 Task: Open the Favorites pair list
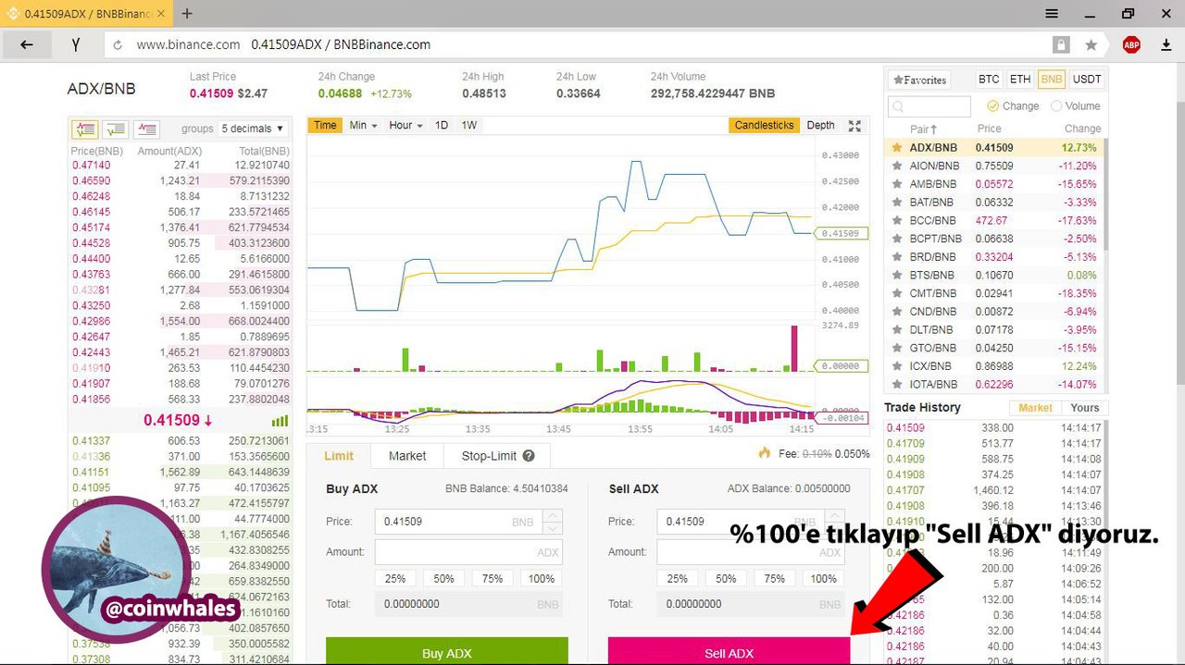pyautogui.click(x=918, y=80)
